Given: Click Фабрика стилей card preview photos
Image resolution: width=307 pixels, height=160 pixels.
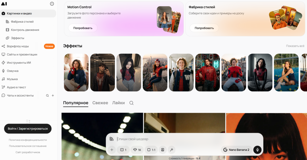Looking at the screenshot, I should pyautogui.click(x=286, y=18).
